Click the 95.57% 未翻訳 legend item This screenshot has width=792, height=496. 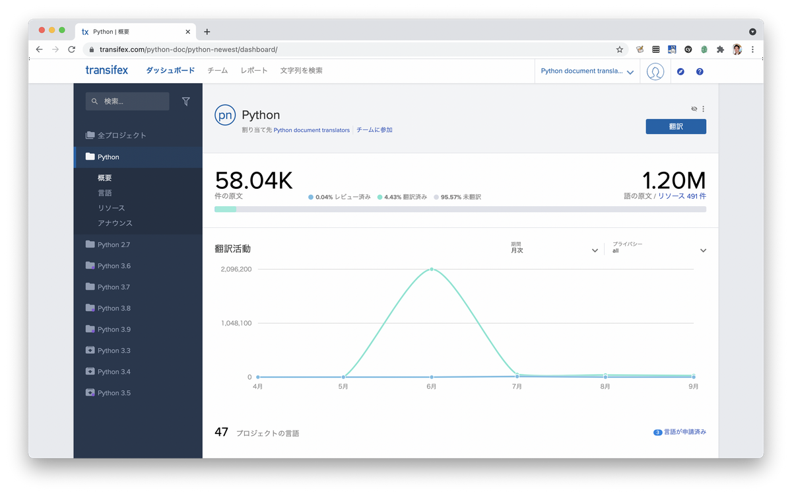tap(457, 197)
